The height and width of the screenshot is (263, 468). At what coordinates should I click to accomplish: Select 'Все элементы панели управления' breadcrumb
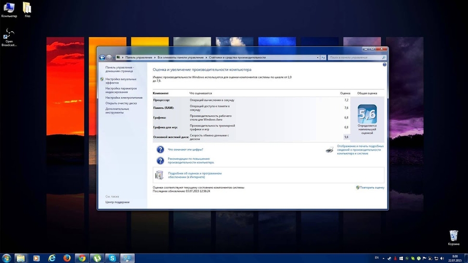[x=180, y=57]
